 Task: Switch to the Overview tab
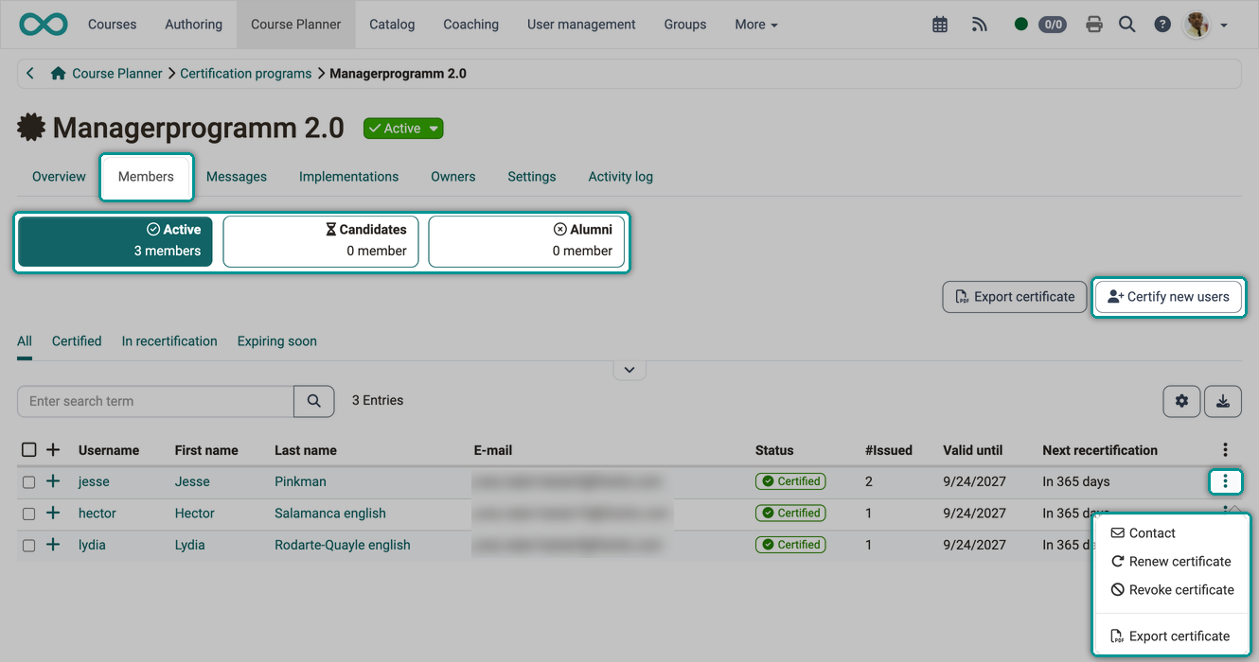(x=59, y=177)
